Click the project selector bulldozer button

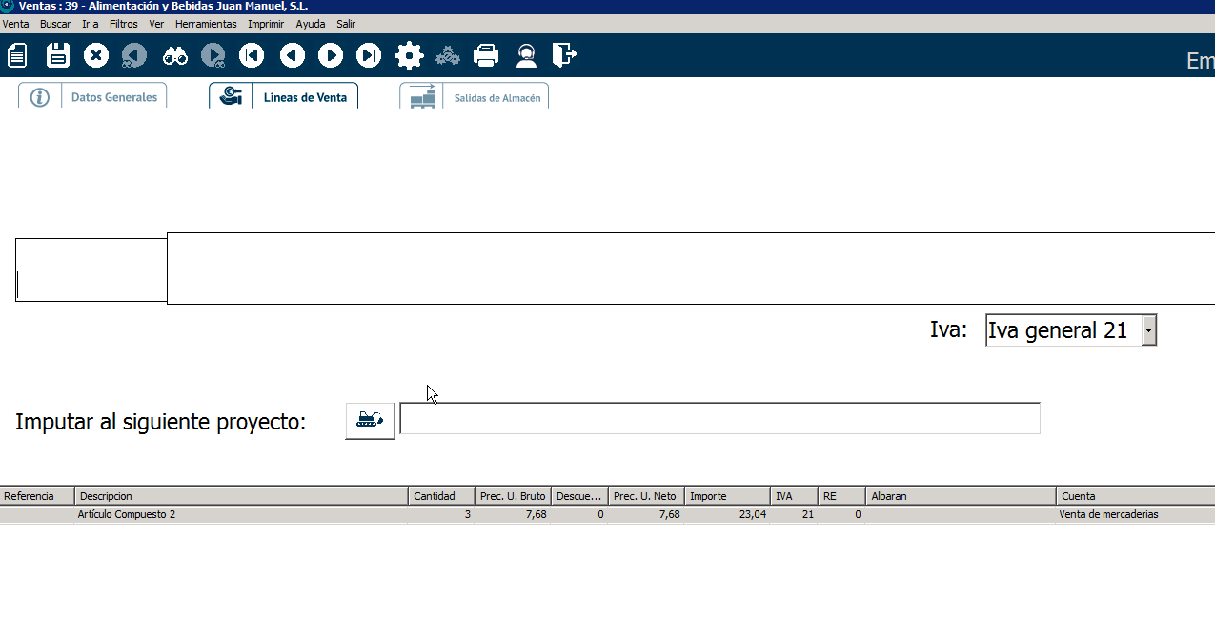(x=370, y=420)
